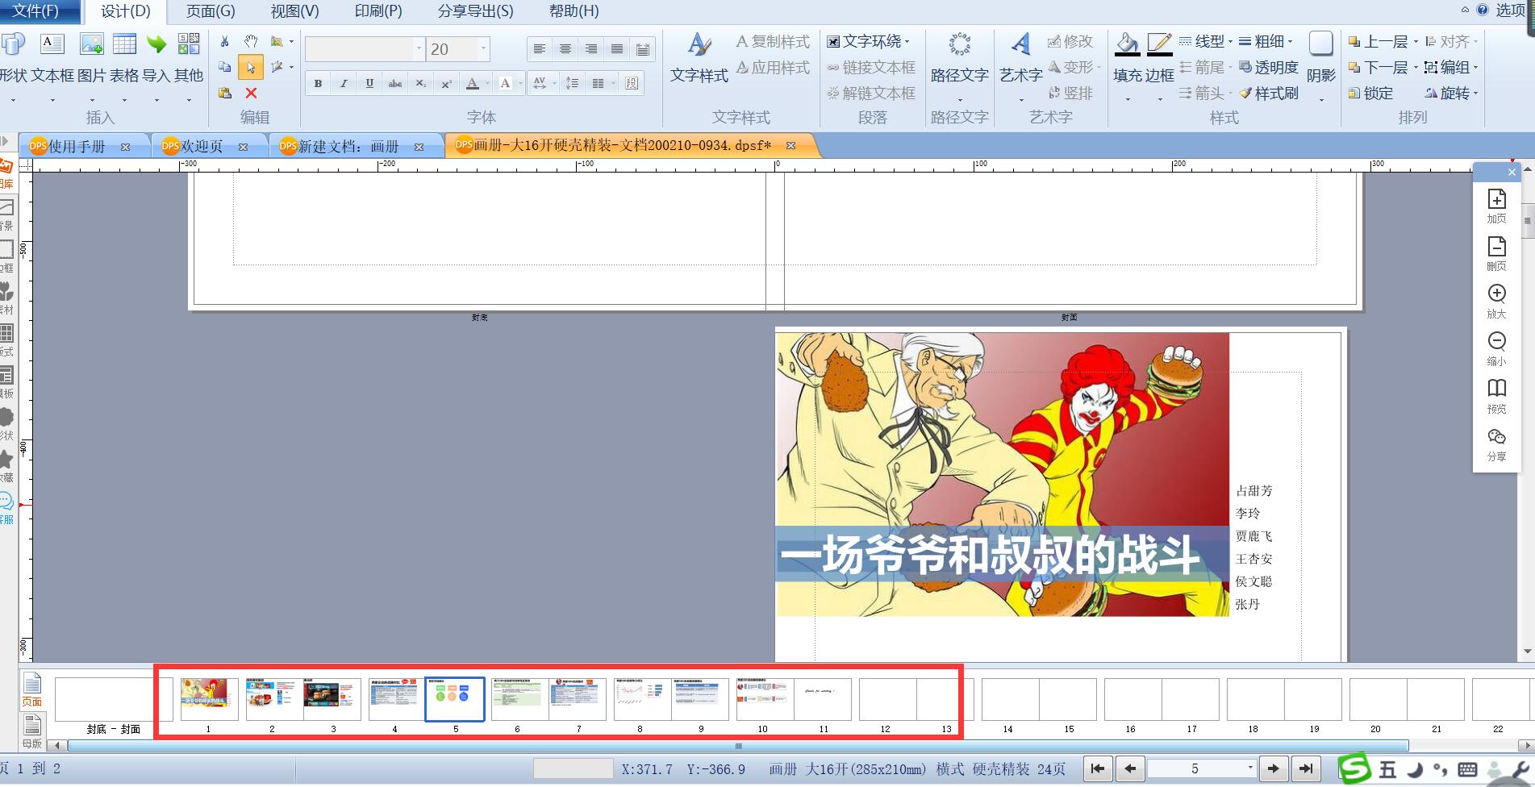Click the red delete X icon

[x=251, y=94]
